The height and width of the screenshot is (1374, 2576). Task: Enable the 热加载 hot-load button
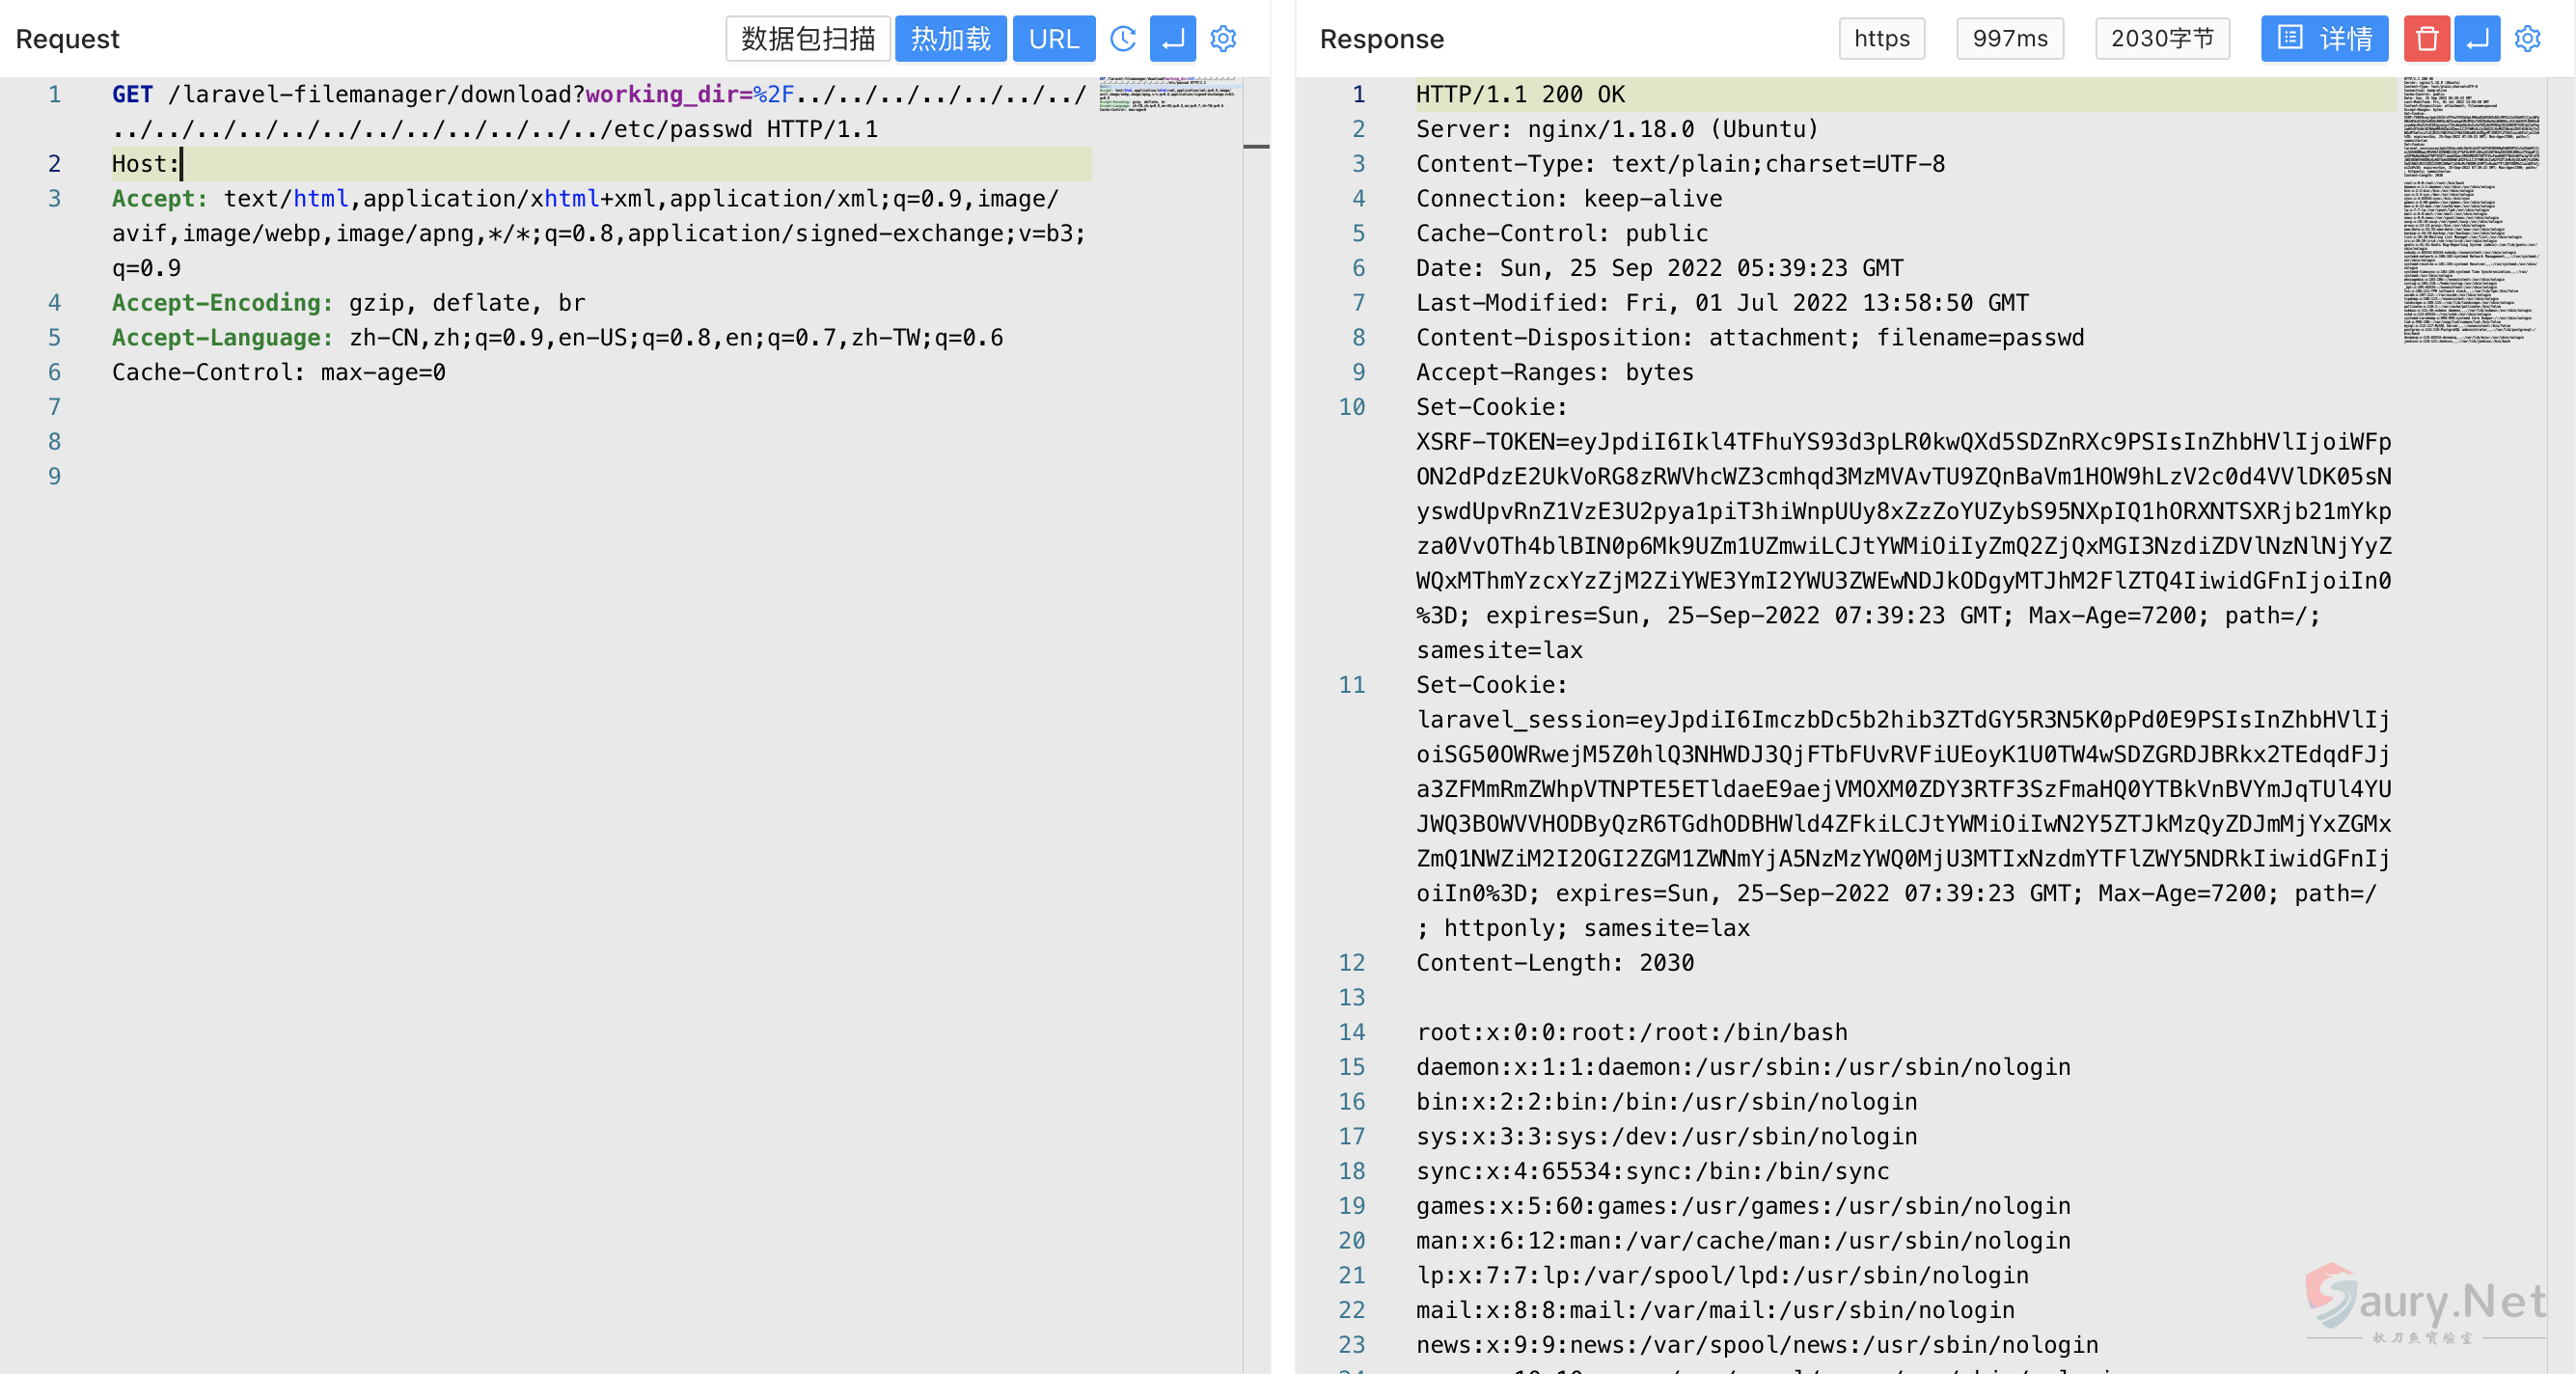coord(950,39)
